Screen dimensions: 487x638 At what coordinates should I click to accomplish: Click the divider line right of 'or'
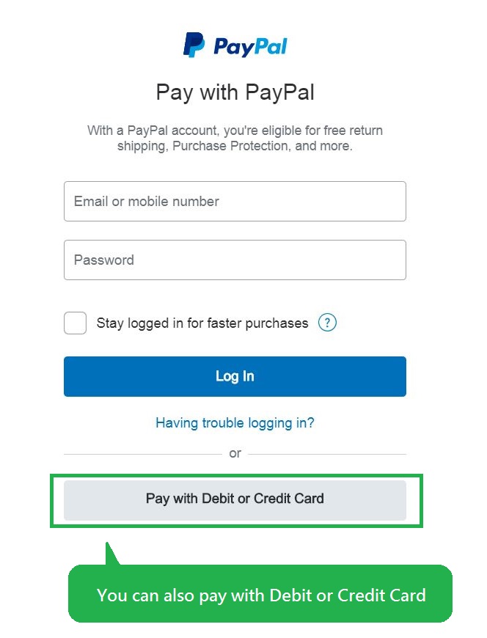[x=327, y=454]
